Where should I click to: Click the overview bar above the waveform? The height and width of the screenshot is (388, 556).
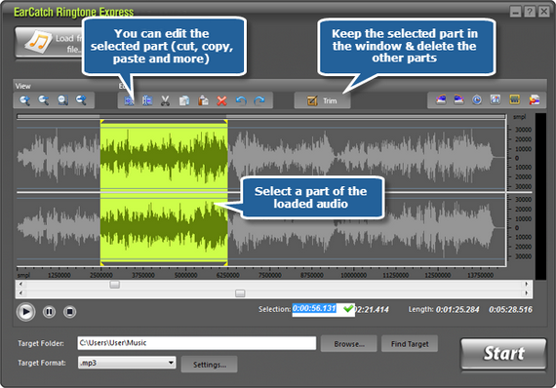(261, 116)
